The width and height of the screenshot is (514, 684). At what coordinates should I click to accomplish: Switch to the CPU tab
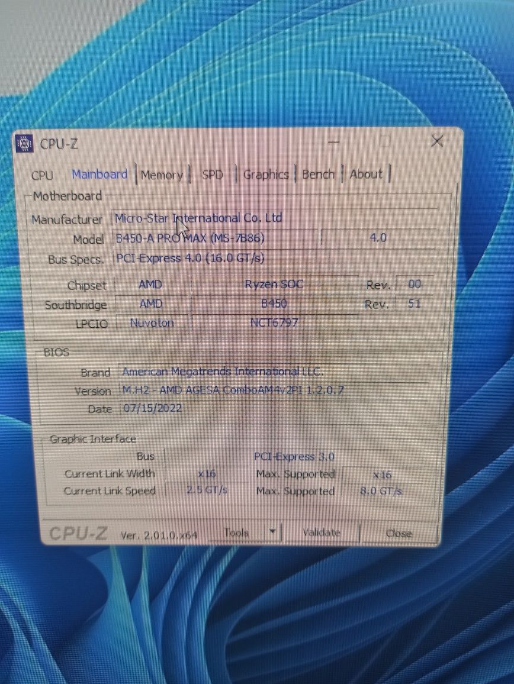tap(43, 175)
